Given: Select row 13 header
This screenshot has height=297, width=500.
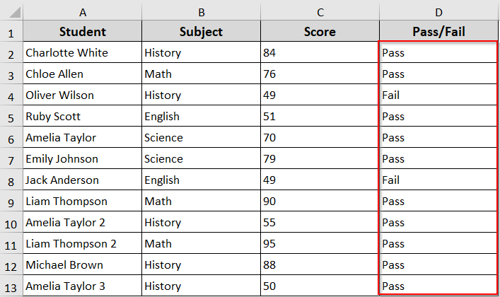Looking at the screenshot, I should pos(11,286).
